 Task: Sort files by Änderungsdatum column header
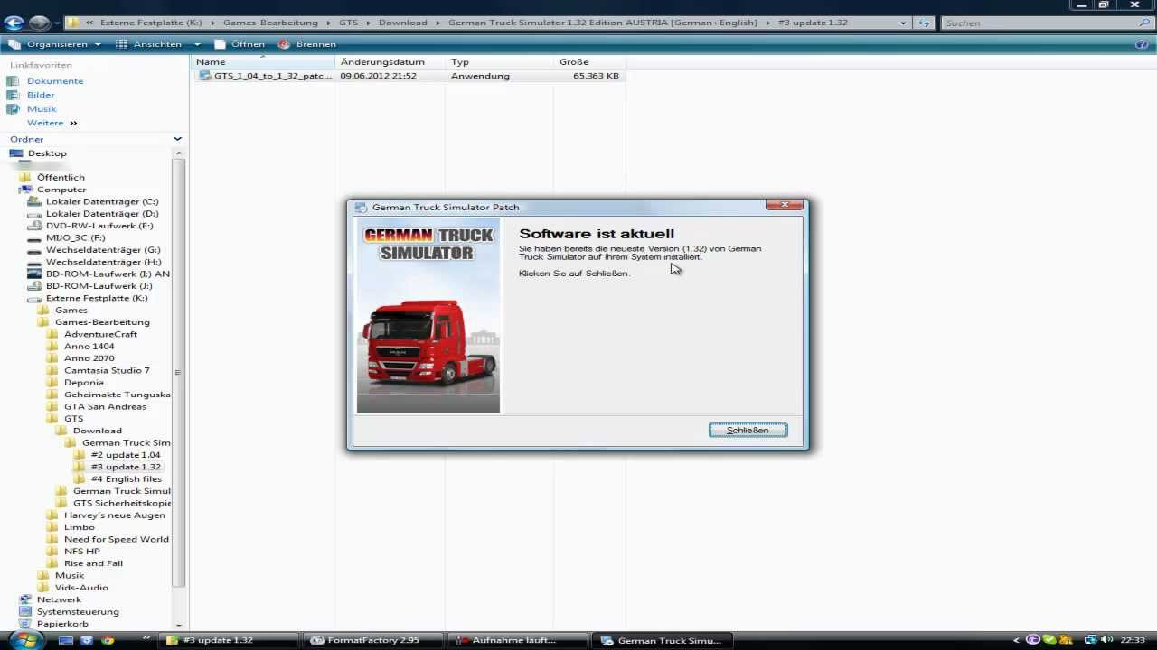[390, 62]
